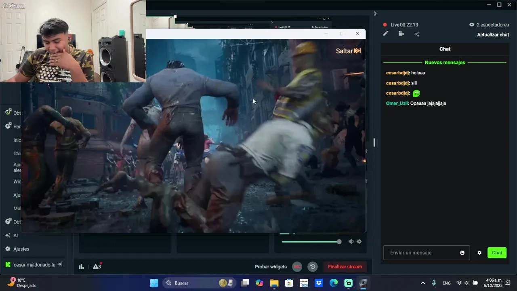Click Live 00:22:13 timer text
The width and height of the screenshot is (517, 291).
pyautogui.click(x=404, y=25)
